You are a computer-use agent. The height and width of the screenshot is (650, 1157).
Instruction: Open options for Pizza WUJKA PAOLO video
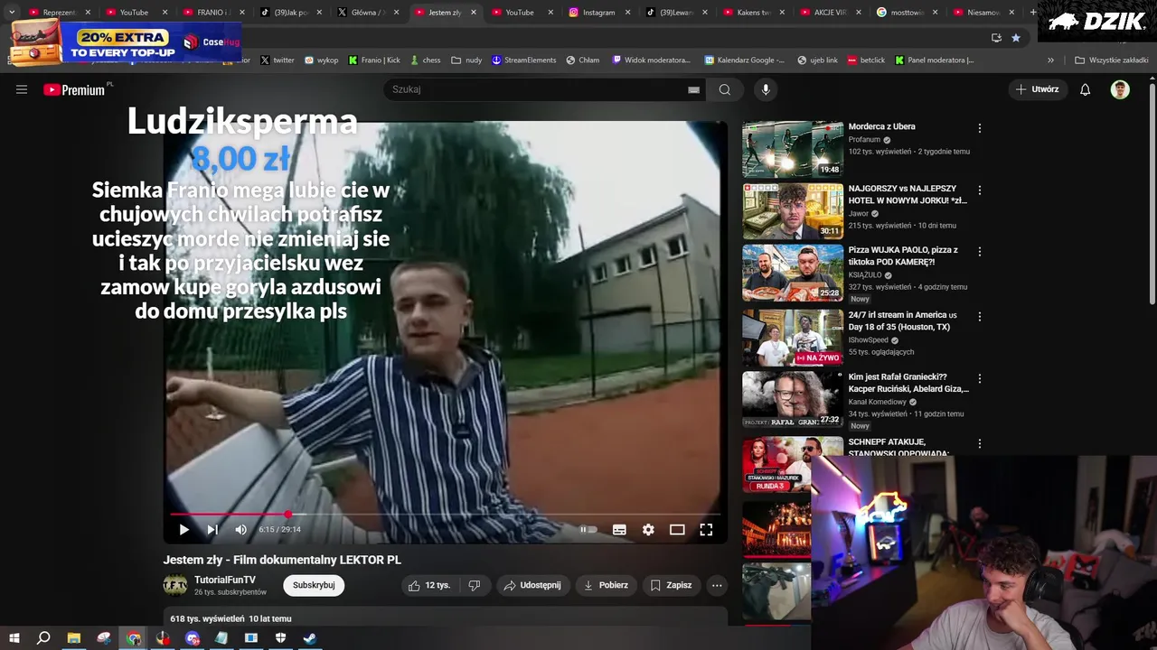point(979,252)
